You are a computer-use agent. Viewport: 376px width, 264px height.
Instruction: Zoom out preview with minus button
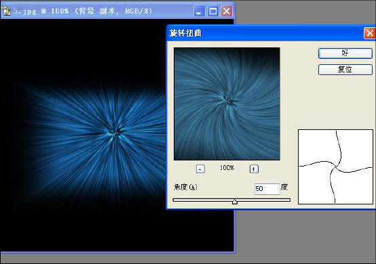(x=200, y=169)
